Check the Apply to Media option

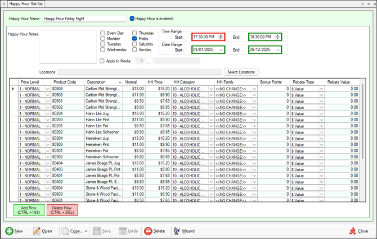tap(102, 61)
